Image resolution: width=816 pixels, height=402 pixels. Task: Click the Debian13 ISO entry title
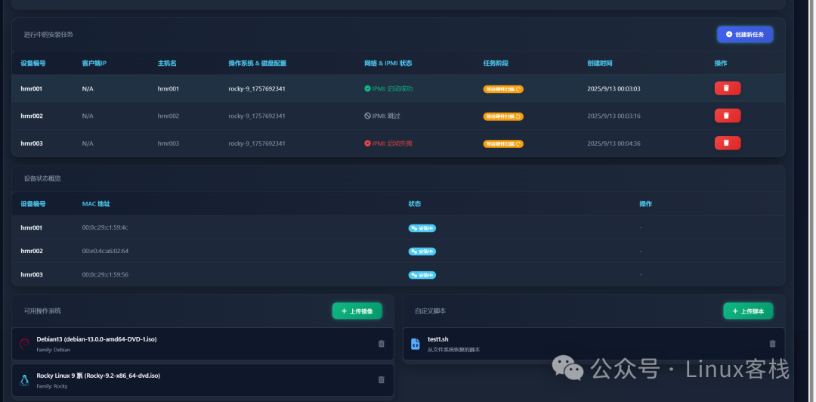pyautogui.click(x=96, y=339)
